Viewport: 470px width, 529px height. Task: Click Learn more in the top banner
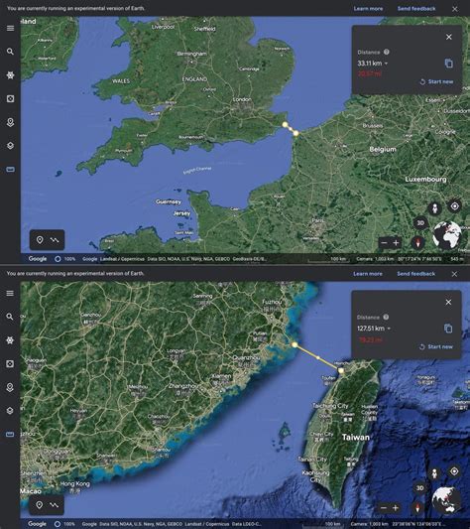click(x=368, y=9)
